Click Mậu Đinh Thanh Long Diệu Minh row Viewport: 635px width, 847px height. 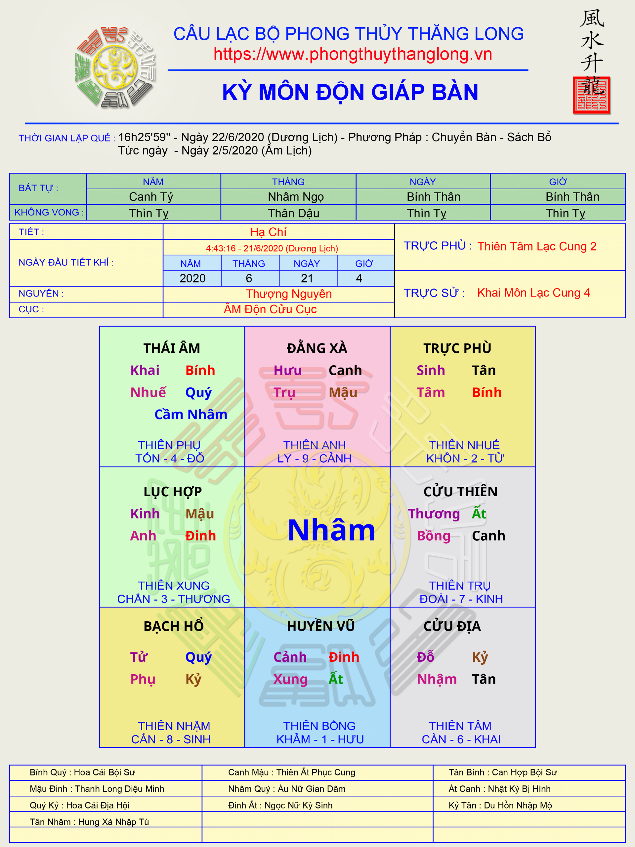(x=97, y=789)
